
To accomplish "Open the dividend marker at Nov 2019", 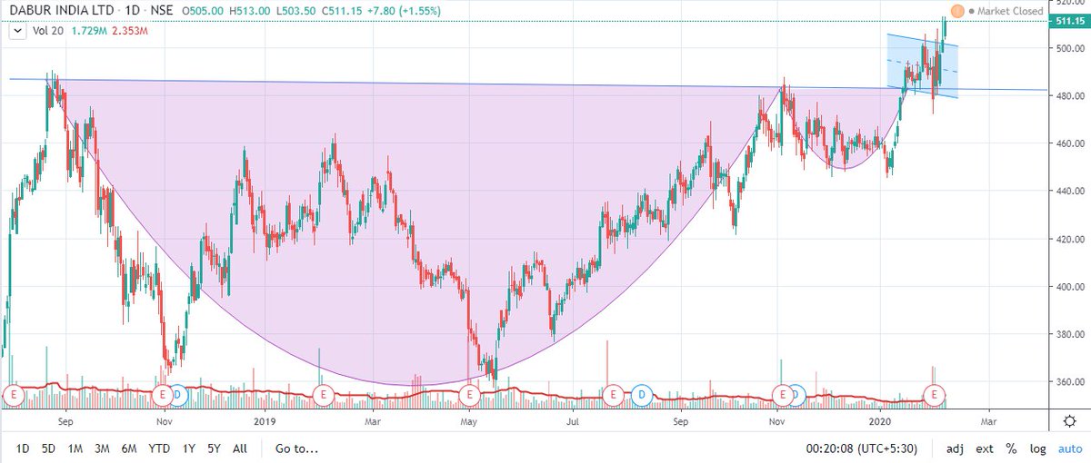I will pos(796,395).
